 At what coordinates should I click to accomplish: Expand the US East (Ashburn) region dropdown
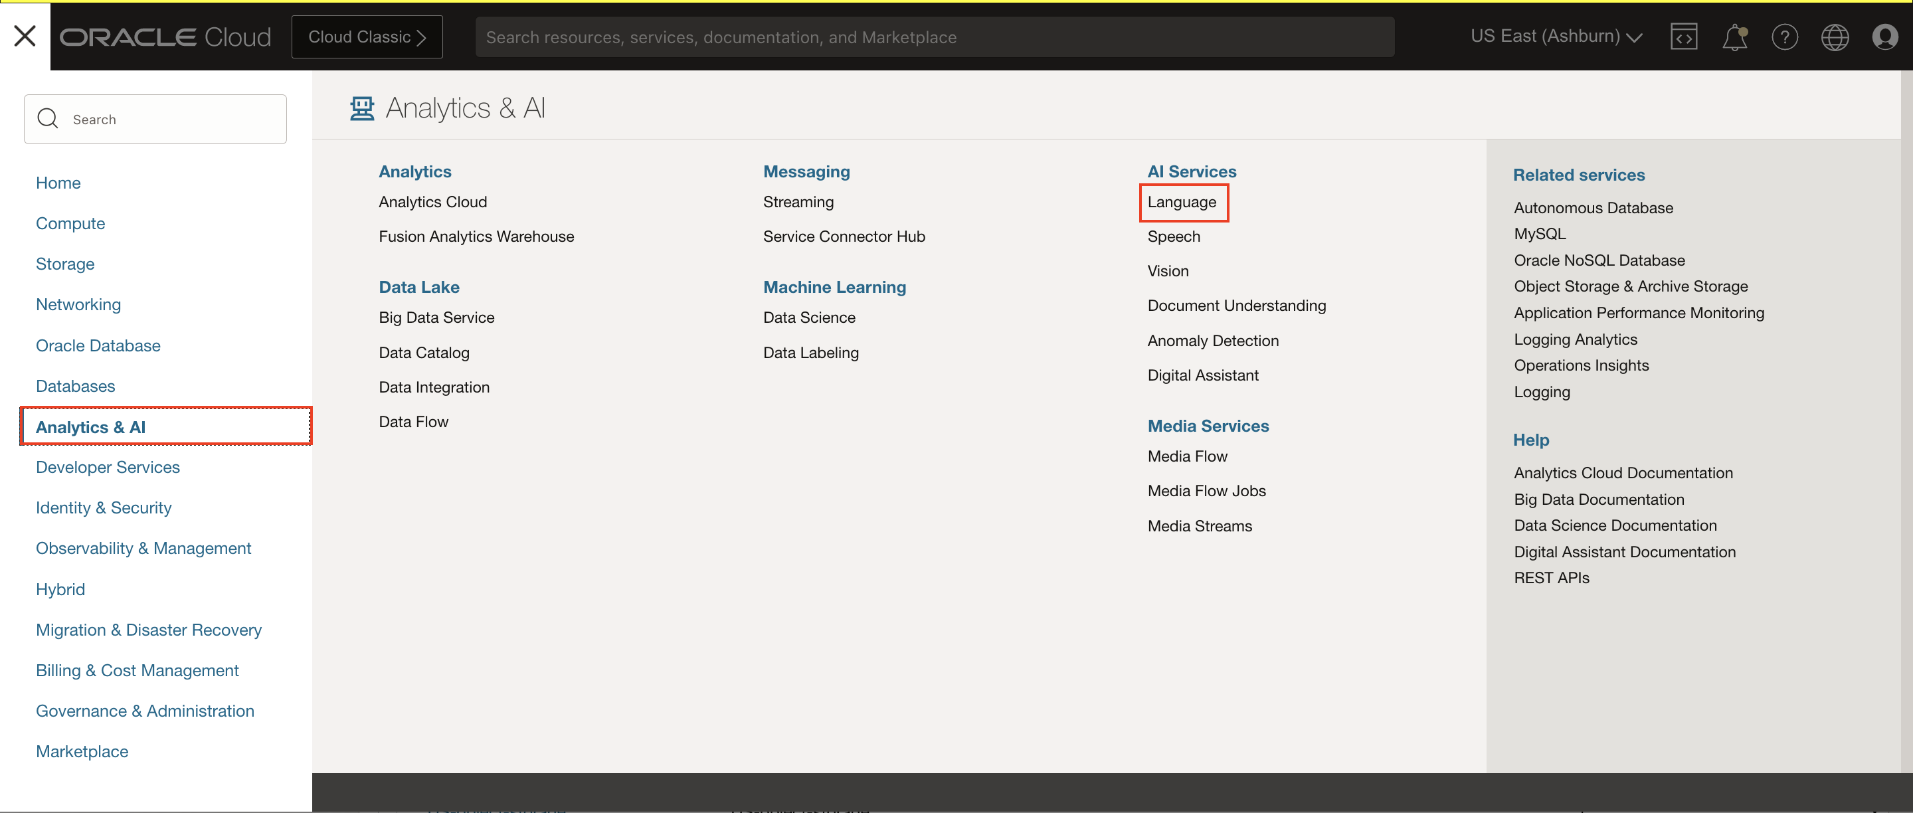coord(1556,37)
